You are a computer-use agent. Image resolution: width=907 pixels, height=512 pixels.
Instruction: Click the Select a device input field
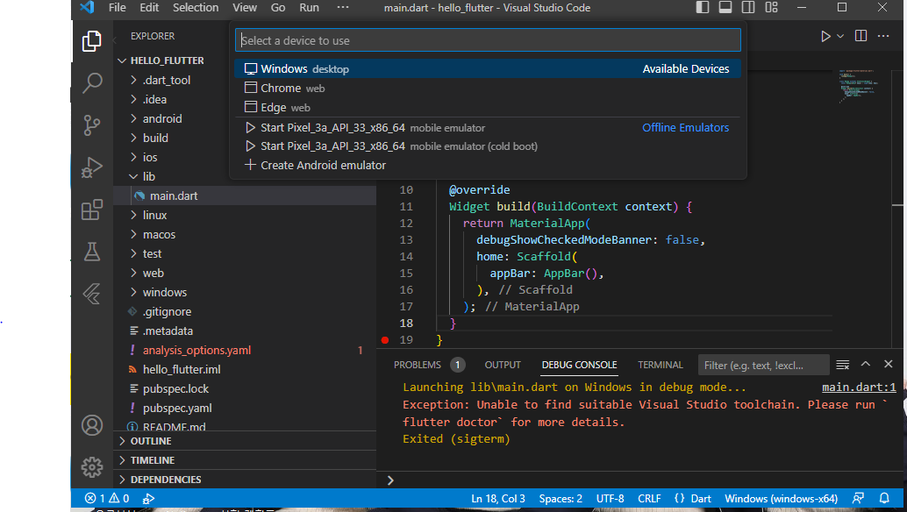click(488, 40)
